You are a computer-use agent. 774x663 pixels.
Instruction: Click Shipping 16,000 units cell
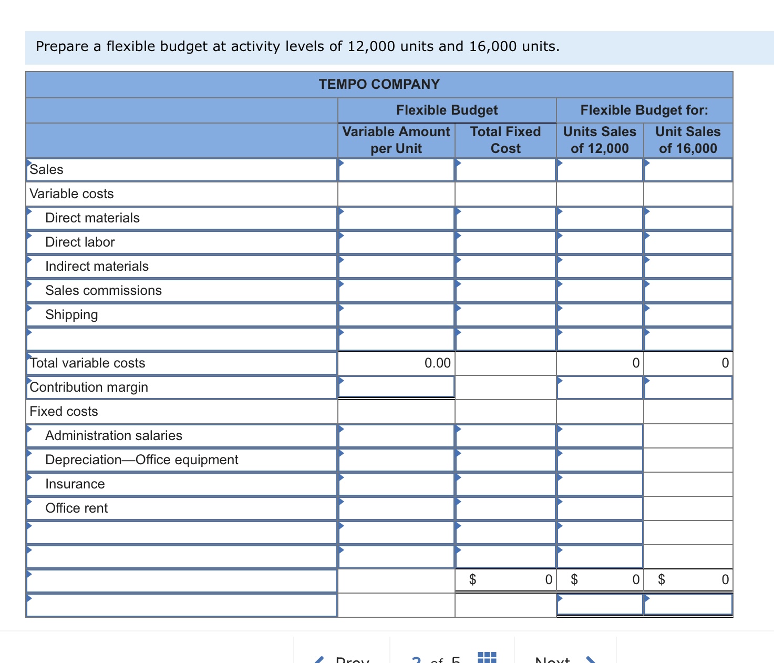(x=688, y=315)
